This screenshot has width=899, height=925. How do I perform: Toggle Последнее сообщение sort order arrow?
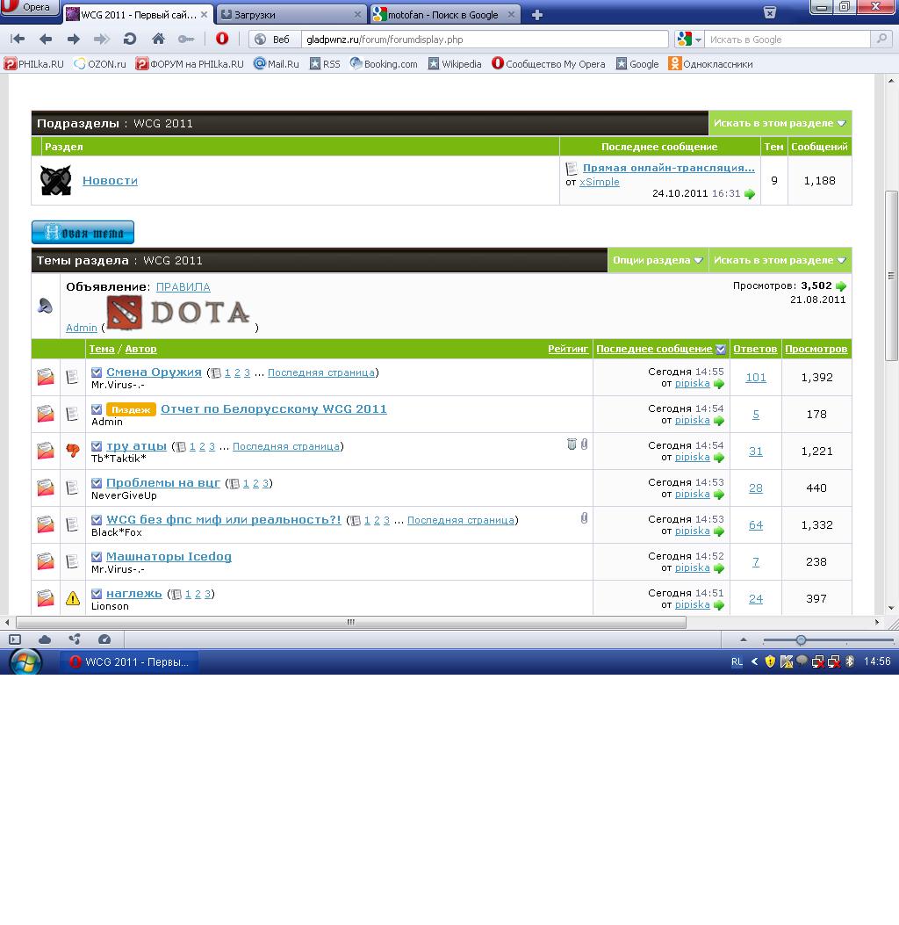[x=720, y=349]
